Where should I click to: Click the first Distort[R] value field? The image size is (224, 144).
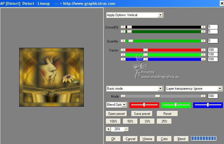coord(213,27)
